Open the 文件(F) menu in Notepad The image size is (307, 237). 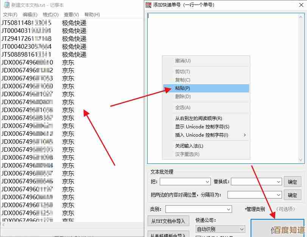pyautogui.click(x=10, y=14)
